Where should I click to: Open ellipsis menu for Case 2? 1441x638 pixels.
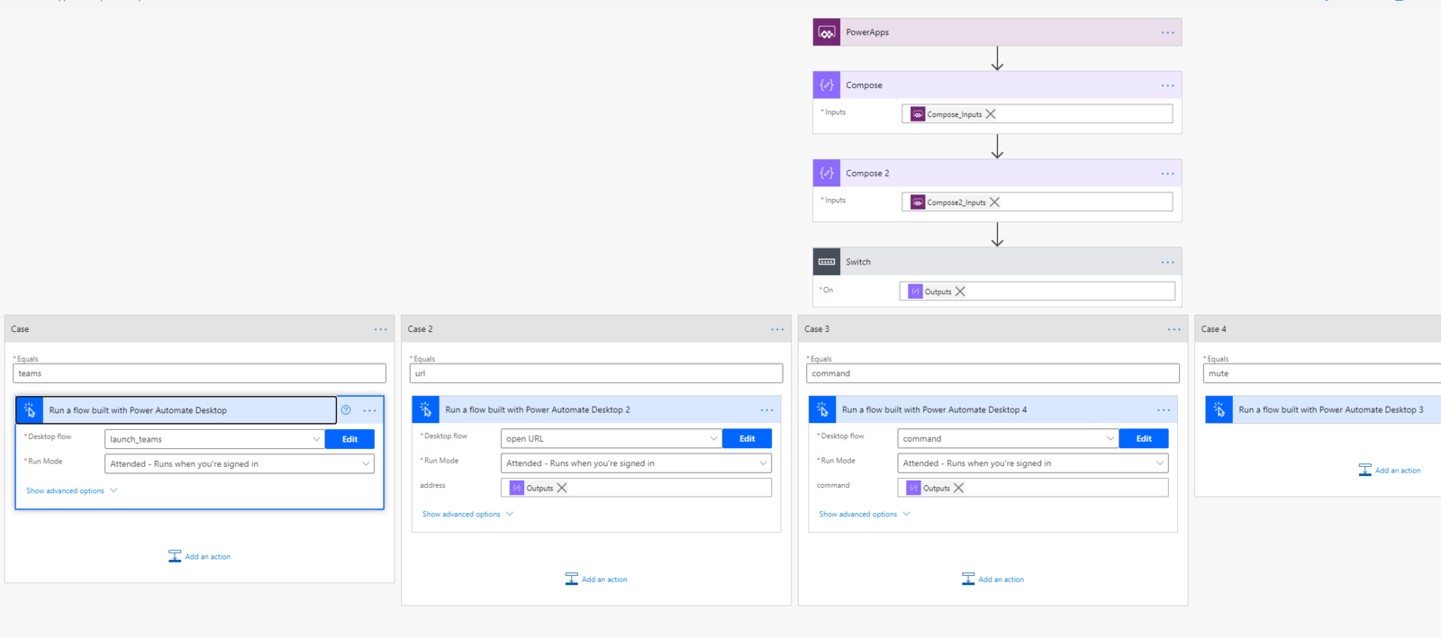point(777,329)
